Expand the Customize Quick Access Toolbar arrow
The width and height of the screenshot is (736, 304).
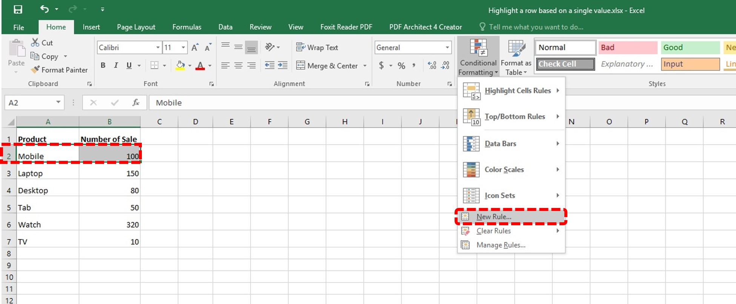[x=102, y=9]
